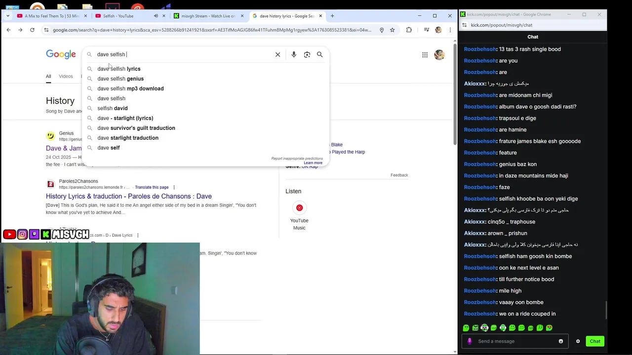Click Instagram icon on stream overlay
The image size is (632, 355).
pos(22,235)
